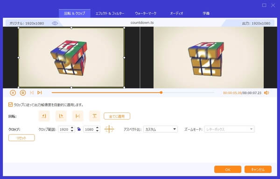Viewport: 280px width, 179px height.
Task: Click the リセット button
Action: [x=21, y=138]
